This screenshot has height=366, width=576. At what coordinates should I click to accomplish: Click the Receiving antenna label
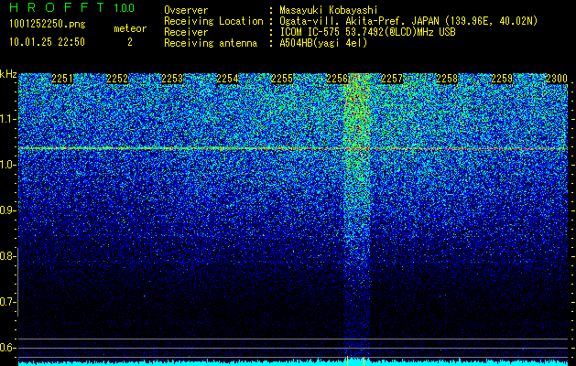click(x=211, y=43)
